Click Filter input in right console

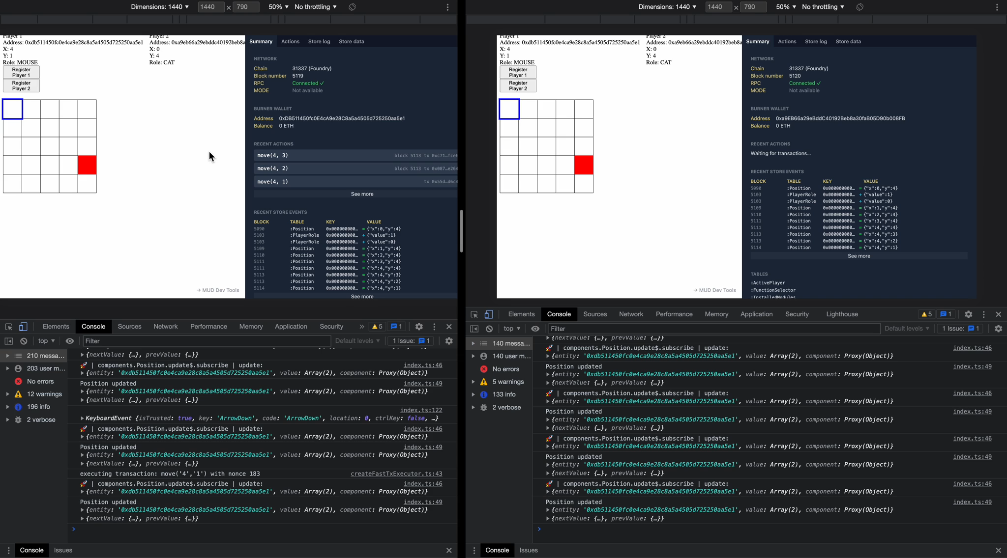click(x=714, y=329)
